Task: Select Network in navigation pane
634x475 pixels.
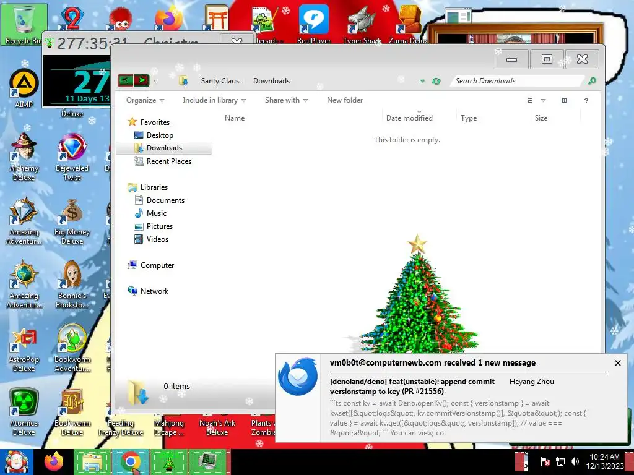Action: 154,291
